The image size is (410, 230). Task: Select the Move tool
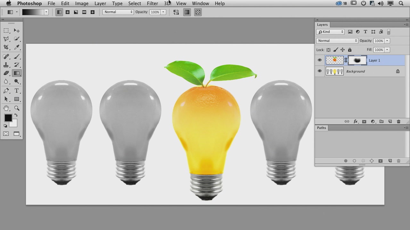tap(17, 31)
